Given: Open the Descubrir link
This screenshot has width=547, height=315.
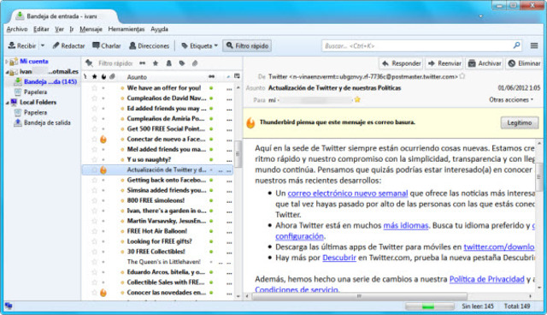Looking at the screenshot, I should [x=339, y=258].
